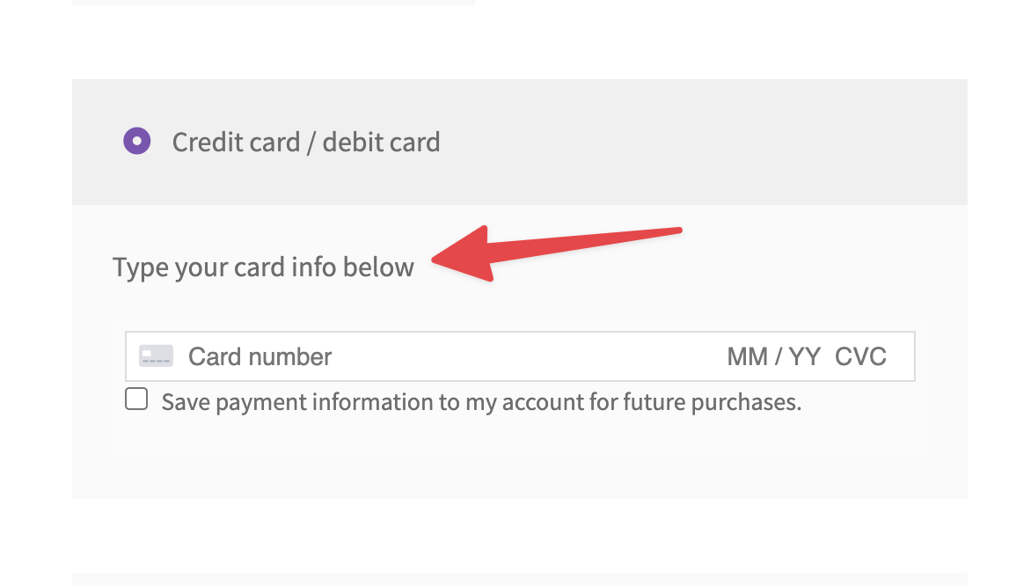Screen dimensions: 1031x586
Task: Click the partially visible section at the top edge
Action: [273, 3]
